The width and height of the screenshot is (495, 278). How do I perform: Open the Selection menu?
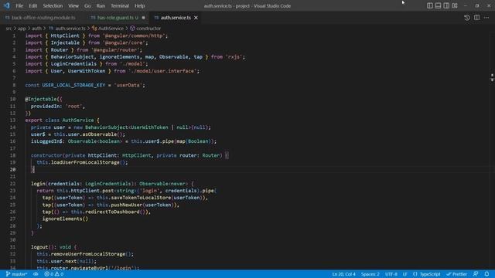click(x=53, y=5)
